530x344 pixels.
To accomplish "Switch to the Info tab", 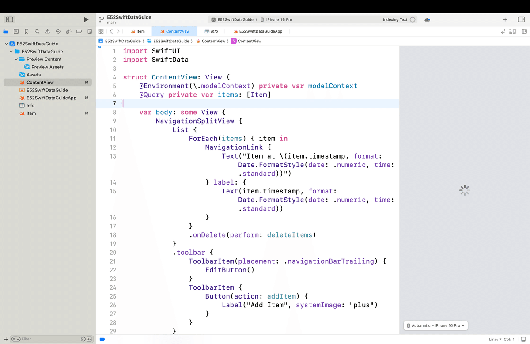I will click(x=211, y=31).
